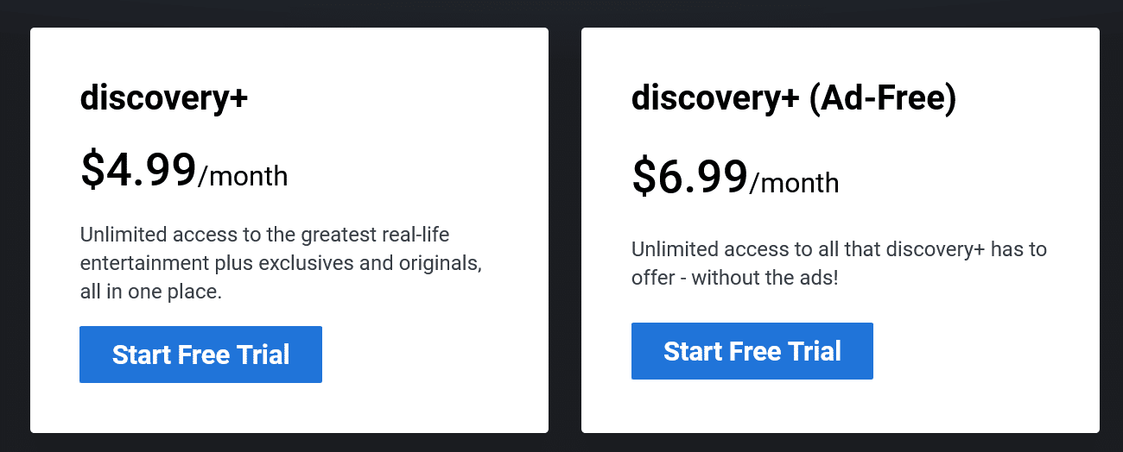Click the "Unlimited access to the greatest real-life" line
Screen dimensions: 1123x452
click(264, 235)
